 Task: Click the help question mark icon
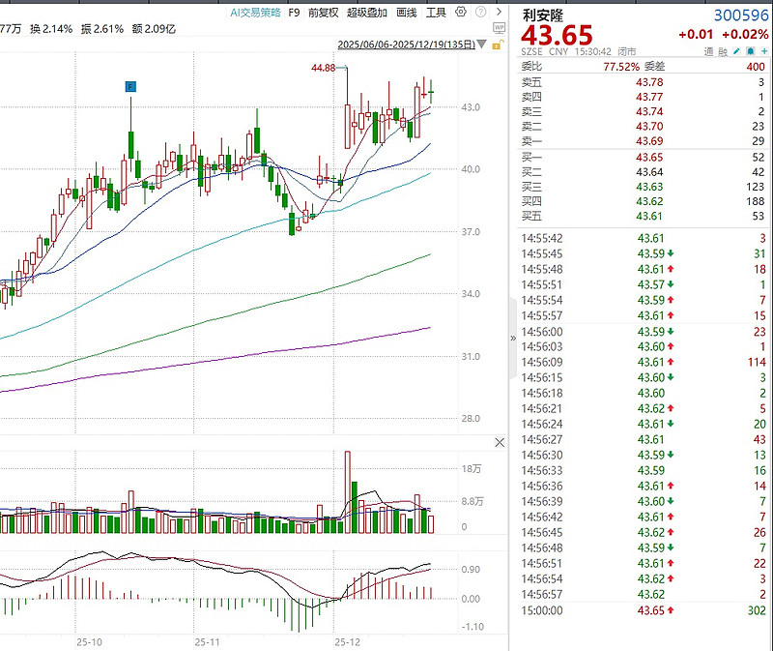[480, 12]
